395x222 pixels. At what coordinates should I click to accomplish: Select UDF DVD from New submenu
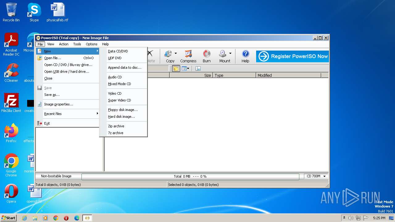click(x=123, y=58)
